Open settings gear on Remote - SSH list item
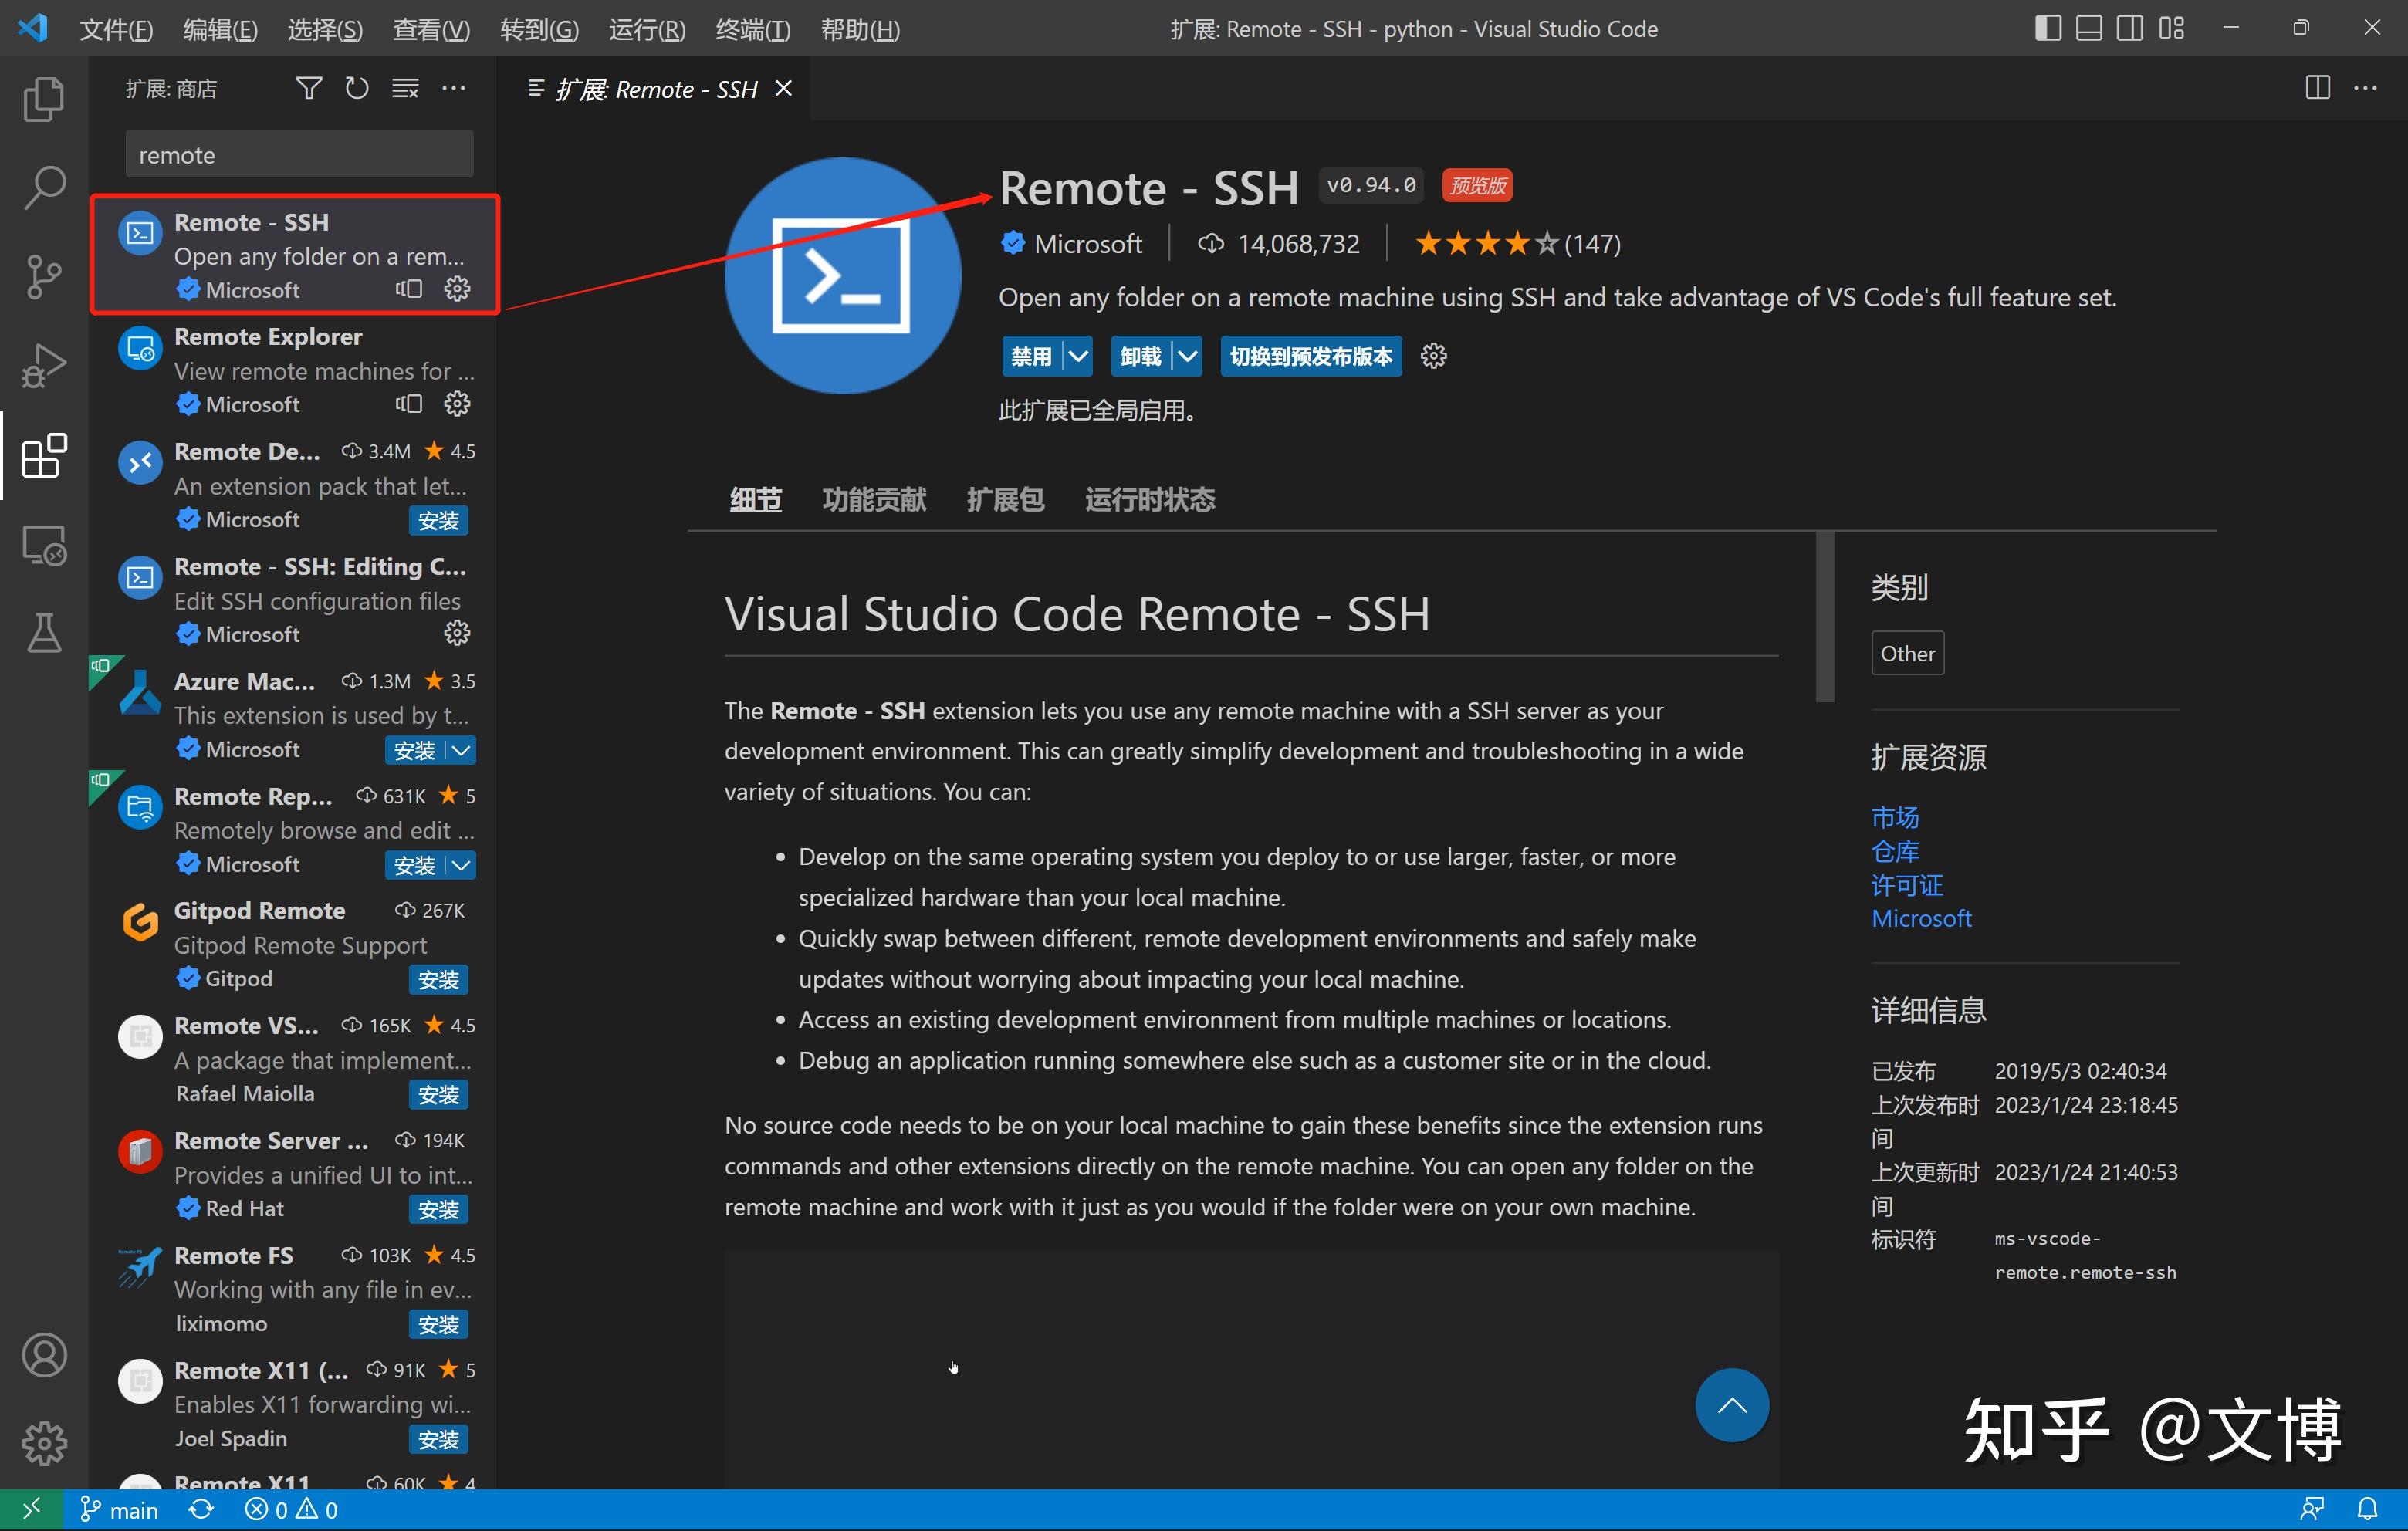 pos(457,289)
